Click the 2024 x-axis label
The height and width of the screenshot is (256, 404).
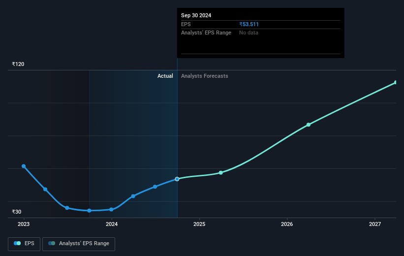click(x=112, y=224)
